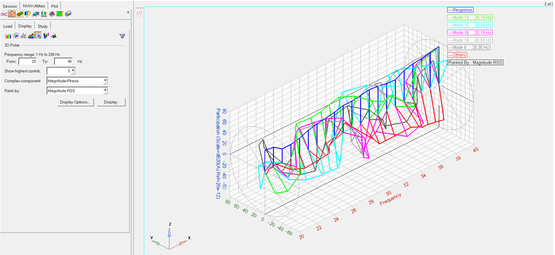The height and width of the screenshot is (255, 555).
Task: Click small window icon at plot corner
Action: (138, 14)
